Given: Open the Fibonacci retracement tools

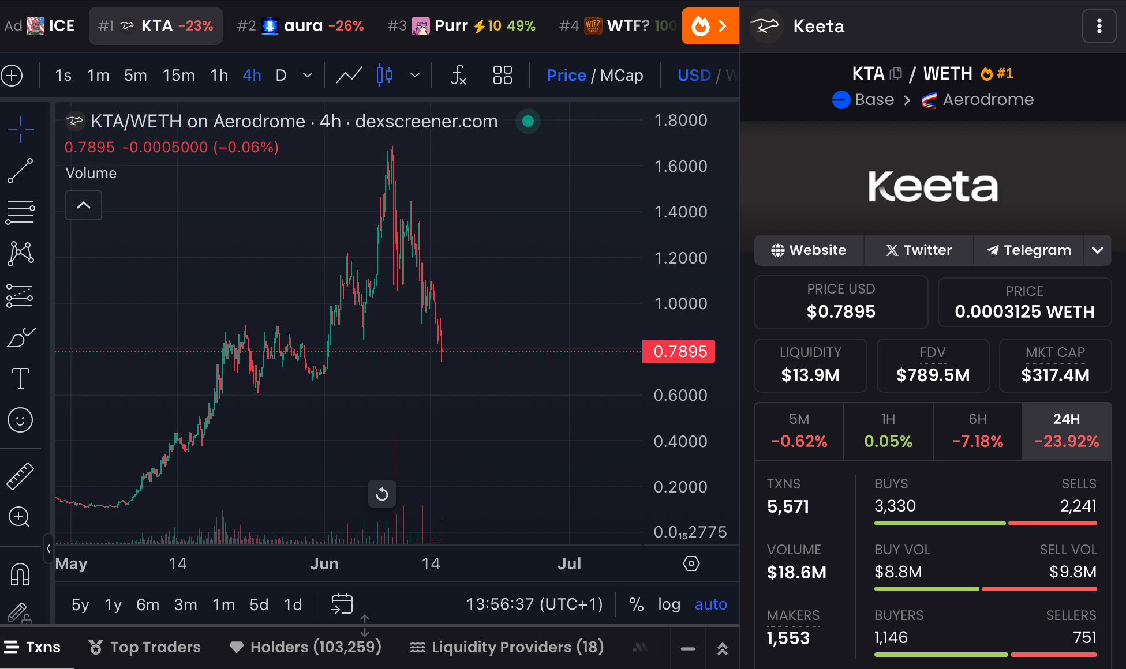Looking at the screenshot, I should point(20,212).
